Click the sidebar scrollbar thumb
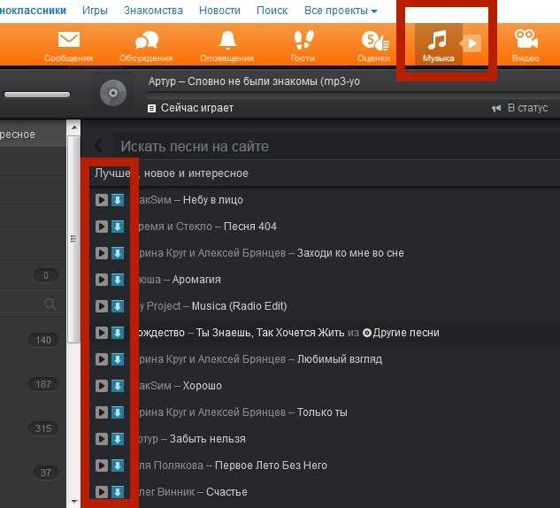560x508 pixels. [74, 239]
